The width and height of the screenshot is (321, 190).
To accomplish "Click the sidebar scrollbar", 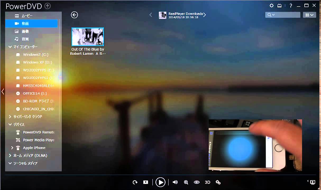I will point(59,70).
